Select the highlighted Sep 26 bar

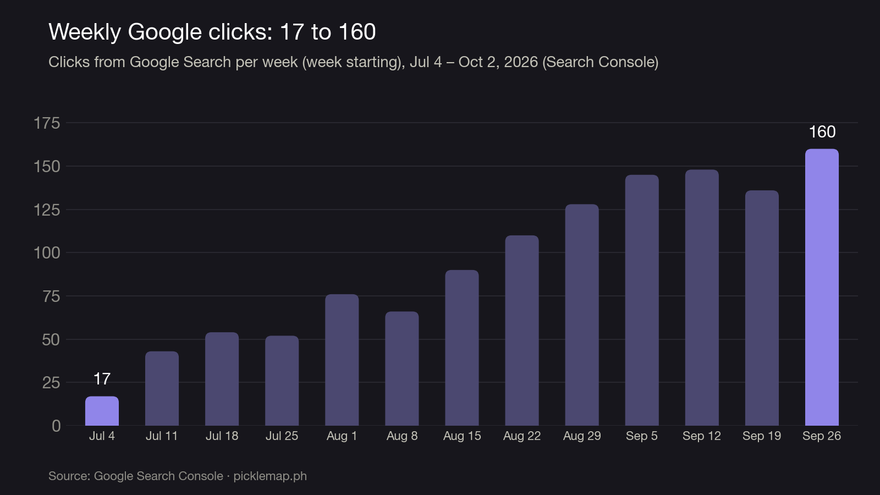click(822, 287)
